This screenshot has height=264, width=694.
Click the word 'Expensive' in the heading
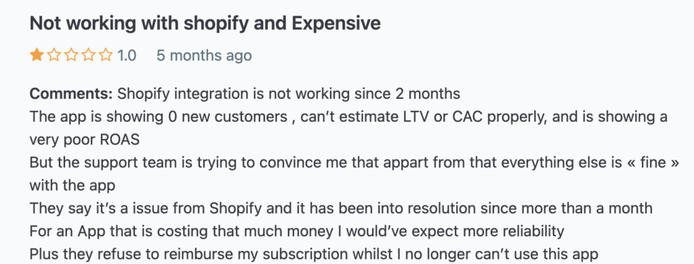(x=336, y=24)
